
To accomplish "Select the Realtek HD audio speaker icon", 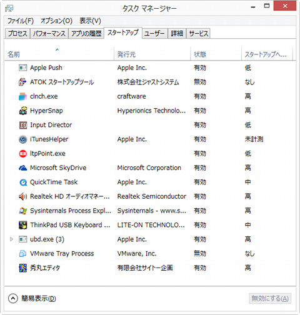I will 23,196.
